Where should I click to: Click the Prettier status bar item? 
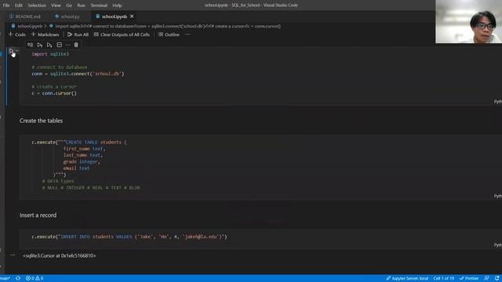[469, 279]
